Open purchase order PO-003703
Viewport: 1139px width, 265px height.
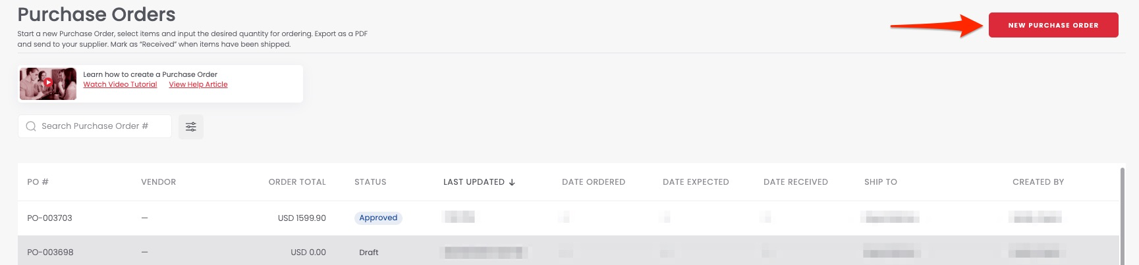(x=49, y=218)
